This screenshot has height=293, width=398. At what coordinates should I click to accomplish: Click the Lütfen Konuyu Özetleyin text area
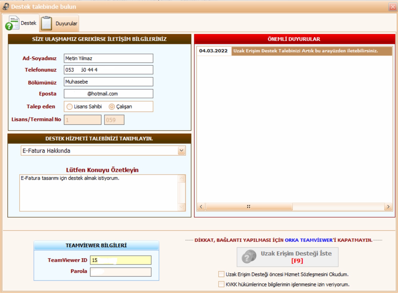tap(99, 193)
